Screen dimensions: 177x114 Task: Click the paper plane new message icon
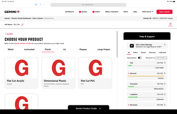[132, 46]
